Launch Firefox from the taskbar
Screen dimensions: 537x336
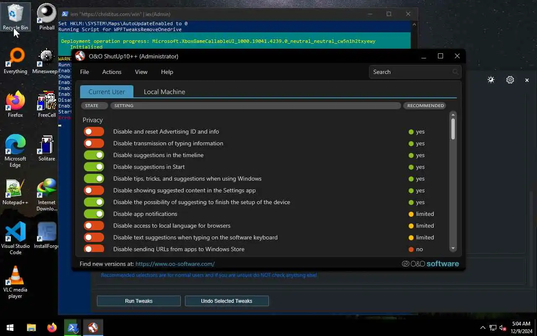tap(52, 328)
